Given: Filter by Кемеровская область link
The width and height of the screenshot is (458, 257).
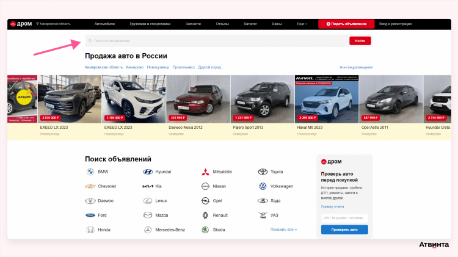Looking at the screenshot, I should click(x=104, y=67).
